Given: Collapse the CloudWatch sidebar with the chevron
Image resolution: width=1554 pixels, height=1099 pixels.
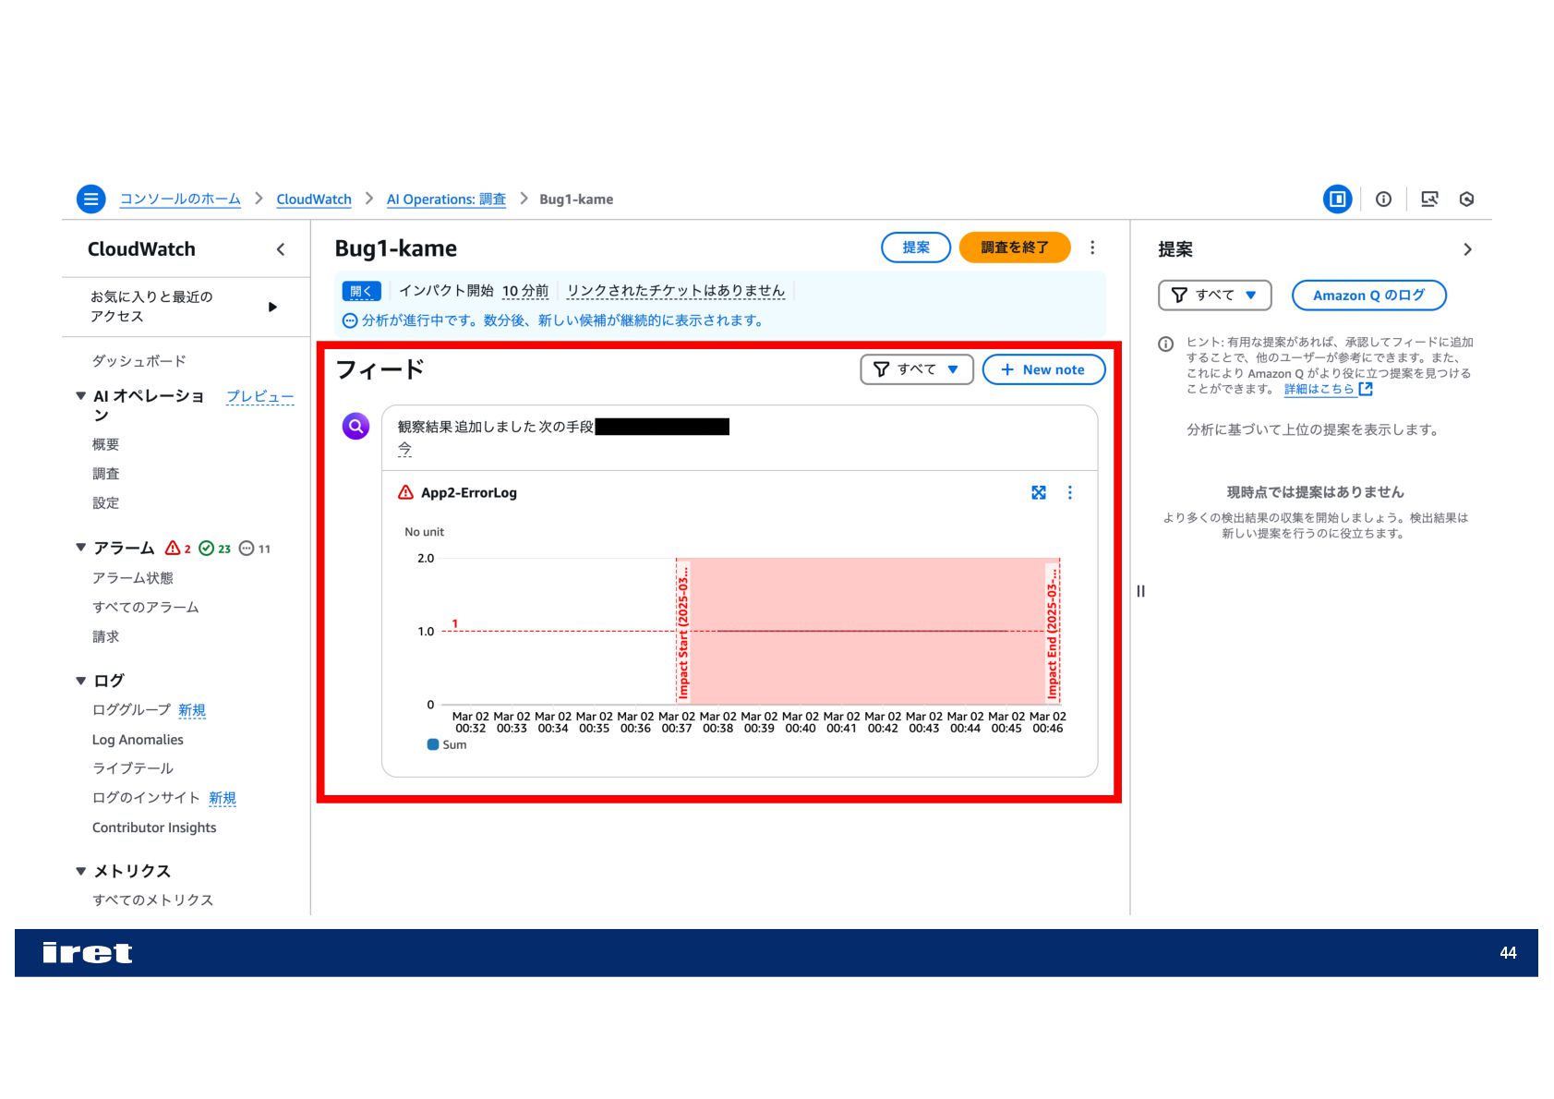Looking at the screenshot, I should [281, 249].
